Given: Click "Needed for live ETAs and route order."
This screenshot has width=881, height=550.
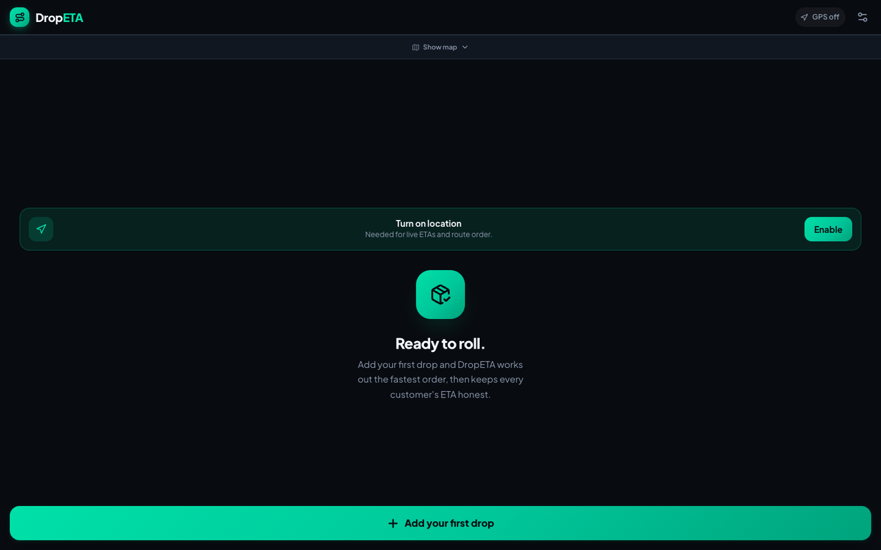Looking at the screenshot, I should [429, 234].
